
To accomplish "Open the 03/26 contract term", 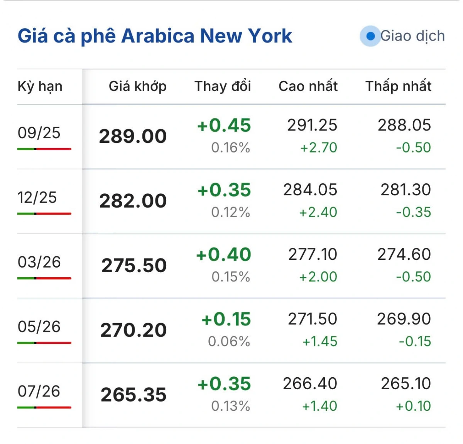I will (x=39, y=262).
